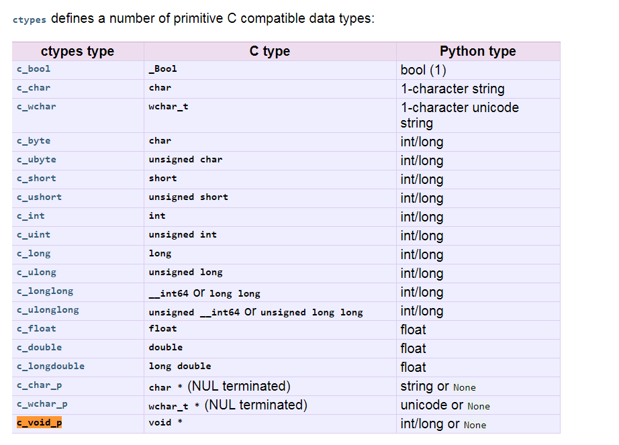Follow the c_longdouble type link
Image resolution: width=619 pixels, height=445 pixels.
pyautogui.click(x=50, y=366)
